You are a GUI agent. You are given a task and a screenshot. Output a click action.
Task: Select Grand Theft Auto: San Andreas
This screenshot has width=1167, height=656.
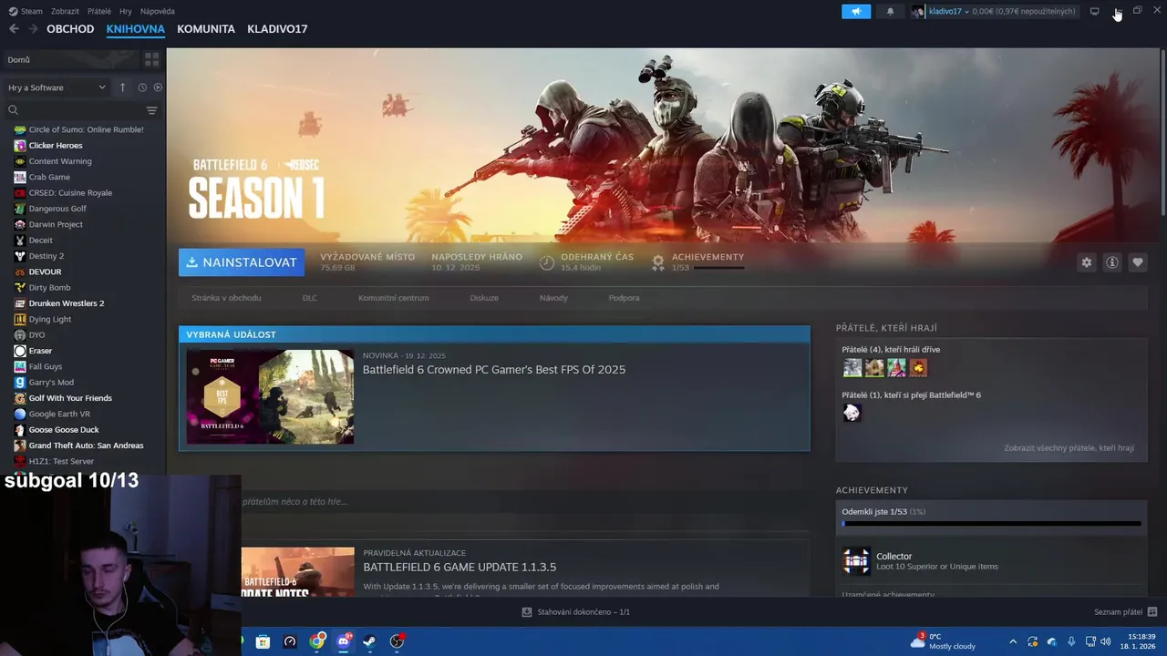[86, 446]
